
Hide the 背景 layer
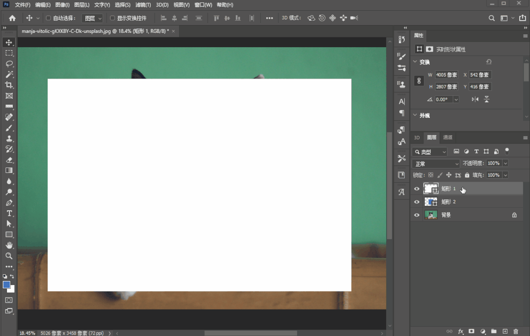[x=417, y=215]
